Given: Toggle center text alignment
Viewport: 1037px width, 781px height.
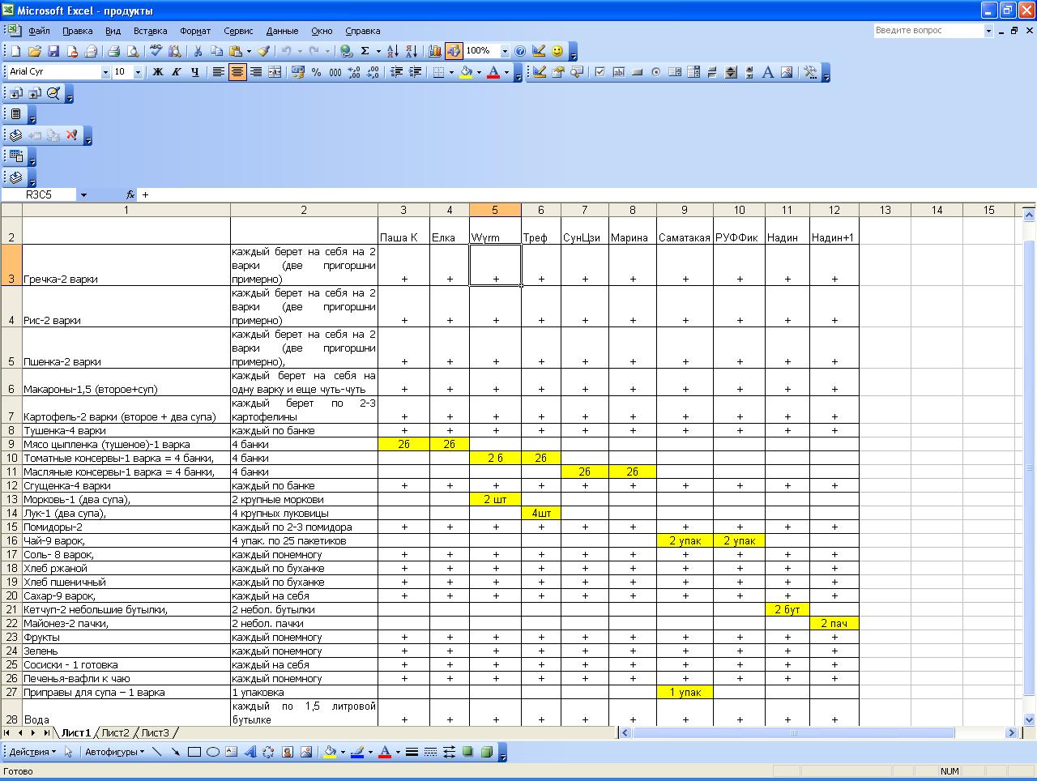Looking at the screenshot, I should tap(237, 72).
